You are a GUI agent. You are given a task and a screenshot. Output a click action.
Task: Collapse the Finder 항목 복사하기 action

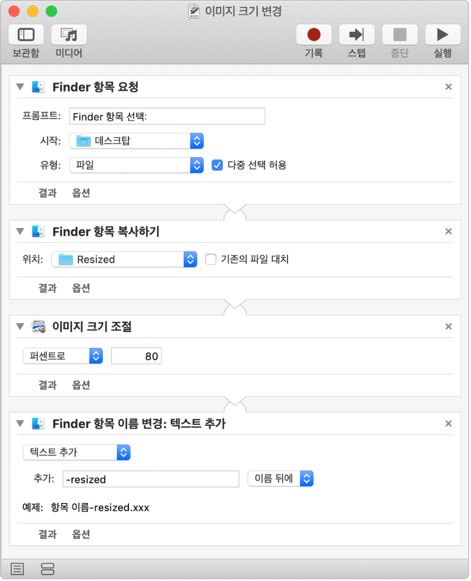(20, 232)
